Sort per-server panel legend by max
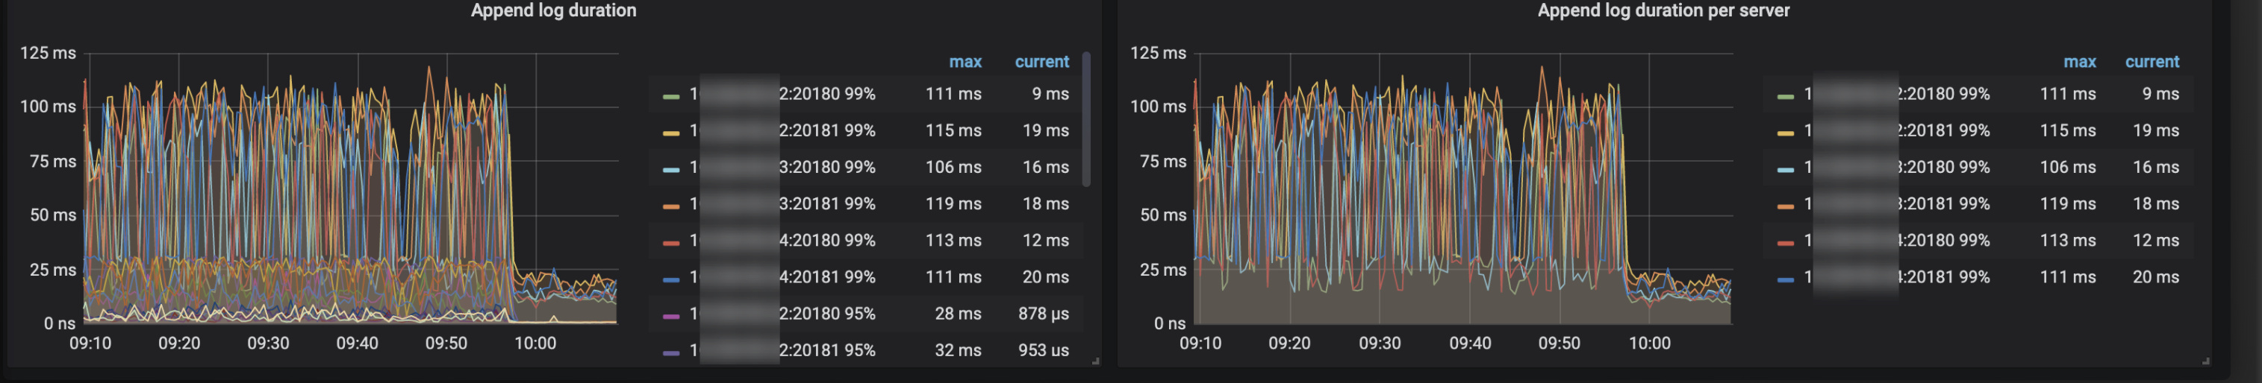 point(2078,63)
